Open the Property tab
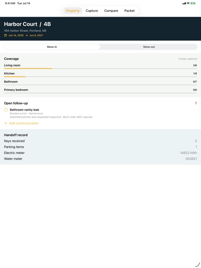This screenshot has height=268, width=201. coord(73,10)
